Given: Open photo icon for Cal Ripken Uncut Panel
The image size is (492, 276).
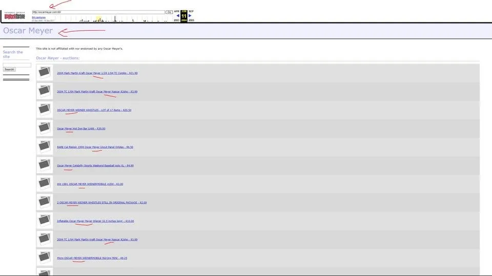Looking at the screenshot, I should [x=44, y=146].
